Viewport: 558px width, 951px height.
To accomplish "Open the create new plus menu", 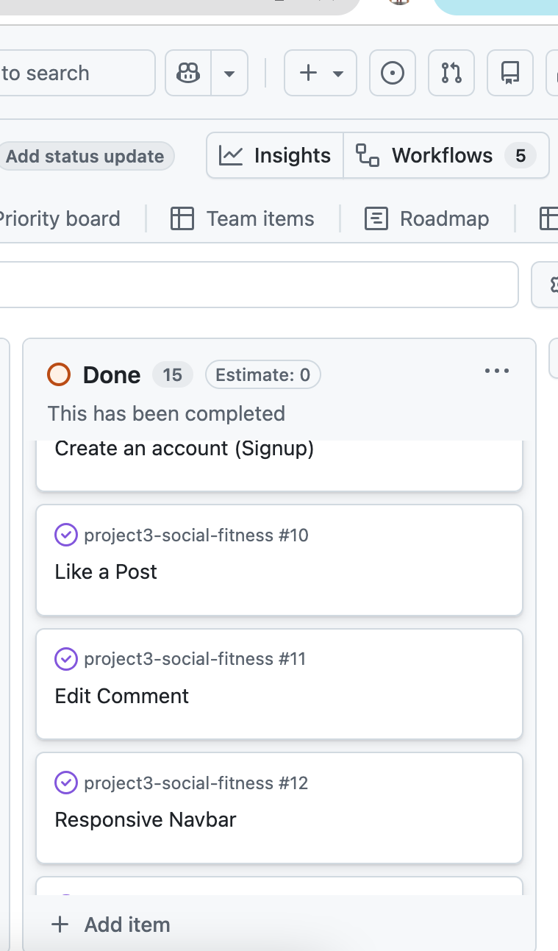I will [321, 73].
